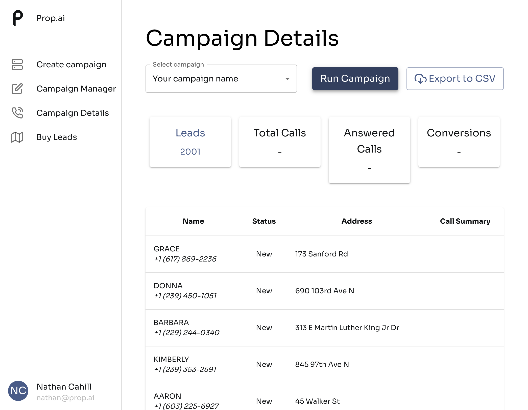Click the Name column header
528x410 pixels.
click(x=193, y=221)
